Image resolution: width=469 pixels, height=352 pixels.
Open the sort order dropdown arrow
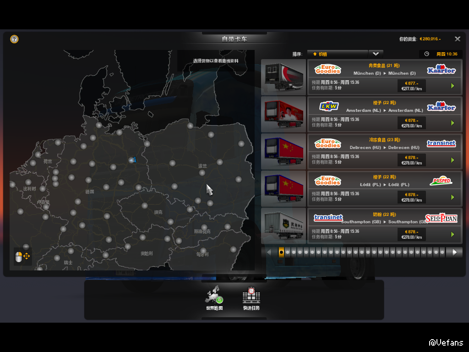[376, 54]
